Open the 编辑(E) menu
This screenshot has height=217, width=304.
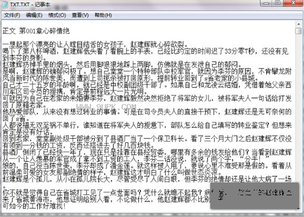point(34,15)
